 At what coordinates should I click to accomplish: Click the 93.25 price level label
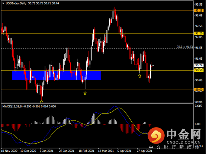click(x=199, y=10)
